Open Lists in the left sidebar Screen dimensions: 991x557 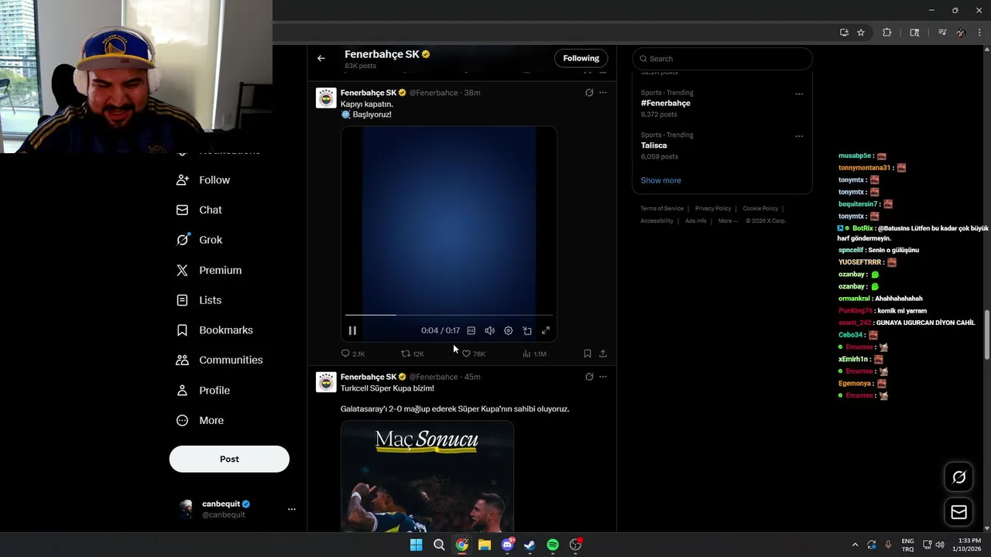[199, 300]
